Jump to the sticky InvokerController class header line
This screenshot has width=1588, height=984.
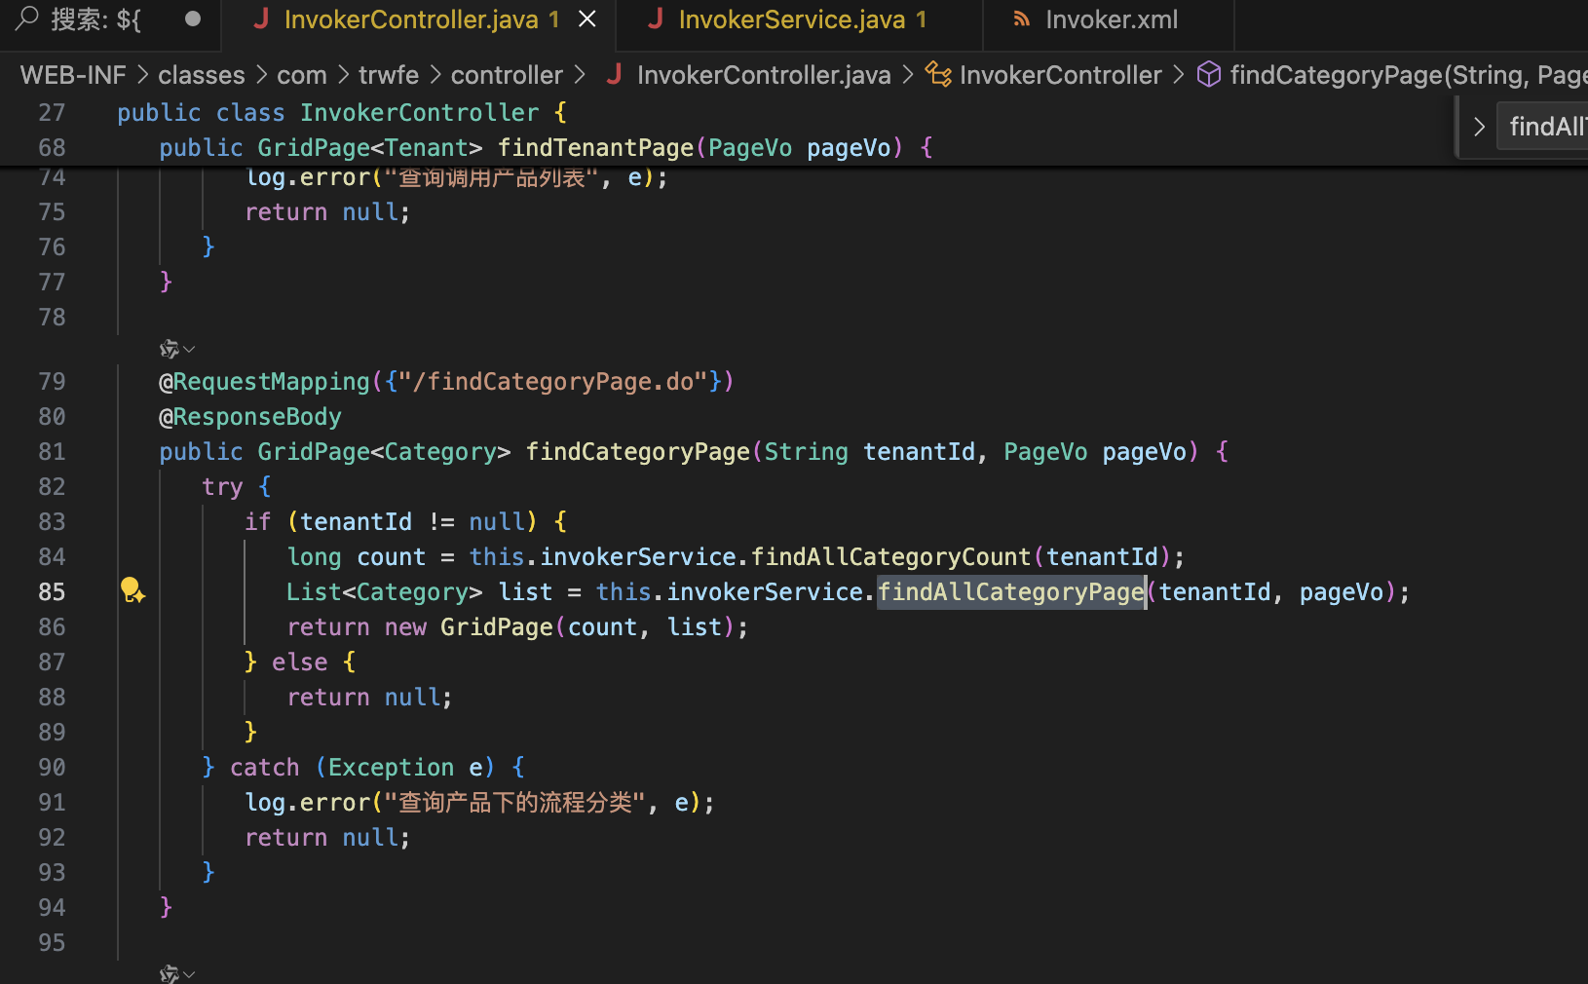tap(419, 113)
